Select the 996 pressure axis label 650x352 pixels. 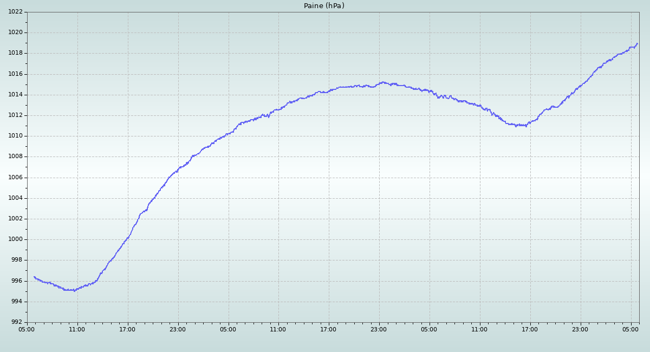pyautogui.click(x=17, y=281)
